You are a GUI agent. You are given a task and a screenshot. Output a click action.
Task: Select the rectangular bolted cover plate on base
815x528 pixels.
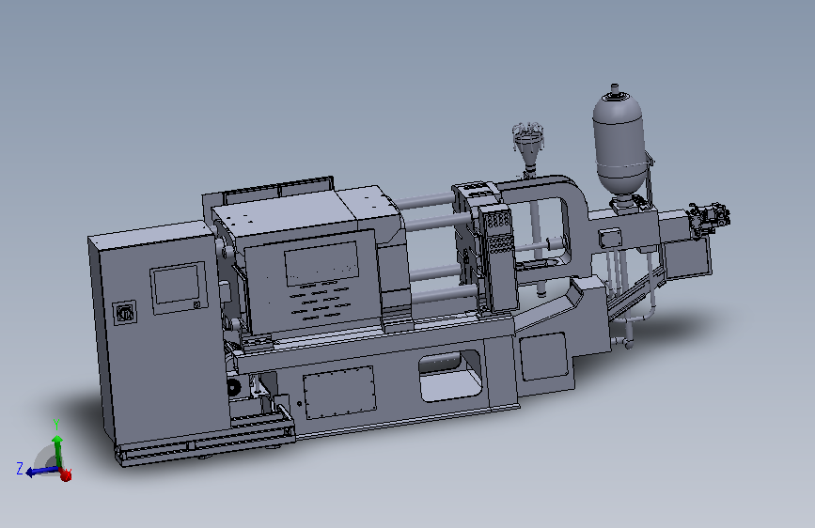tap(339, 392)
